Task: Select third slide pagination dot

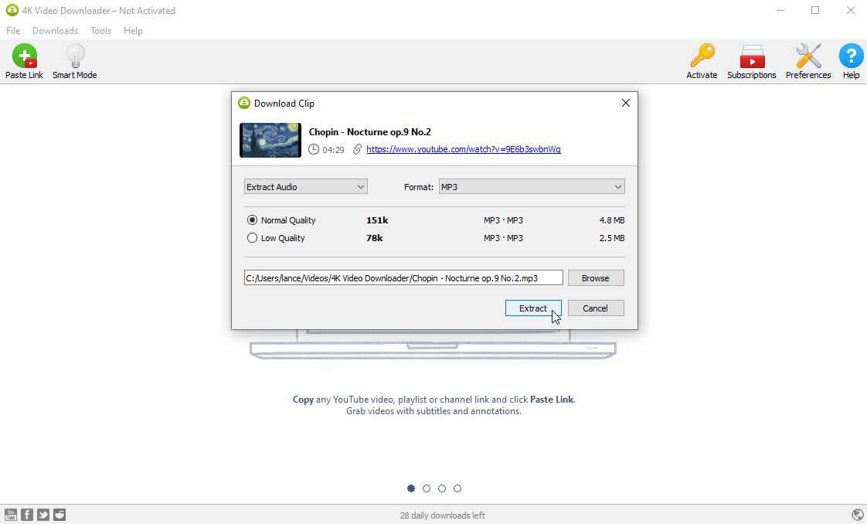Action: [442, 488]
